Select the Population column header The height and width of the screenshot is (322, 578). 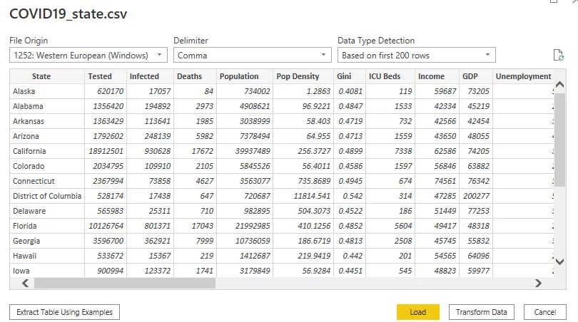(x=239, y=76)
